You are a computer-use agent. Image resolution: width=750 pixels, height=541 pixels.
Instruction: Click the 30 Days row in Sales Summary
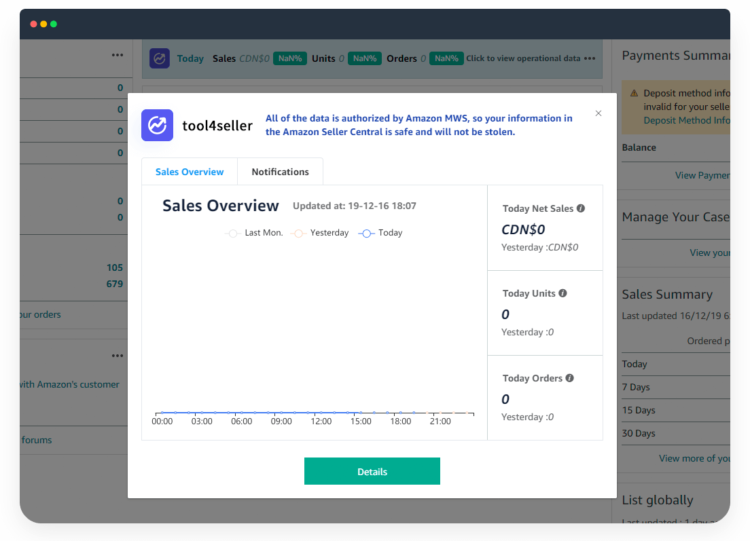[676, 434]
